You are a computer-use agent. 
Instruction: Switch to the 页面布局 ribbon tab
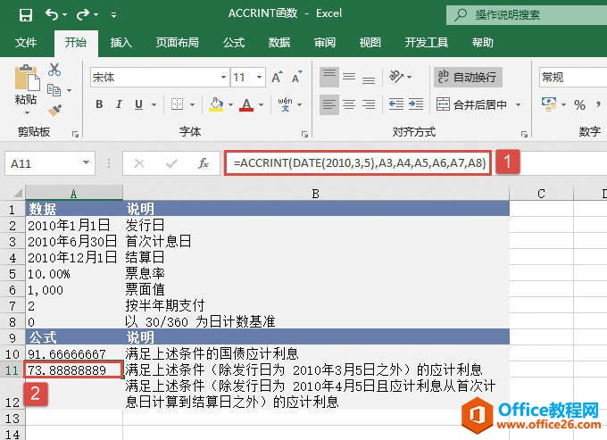click(178, 42)
